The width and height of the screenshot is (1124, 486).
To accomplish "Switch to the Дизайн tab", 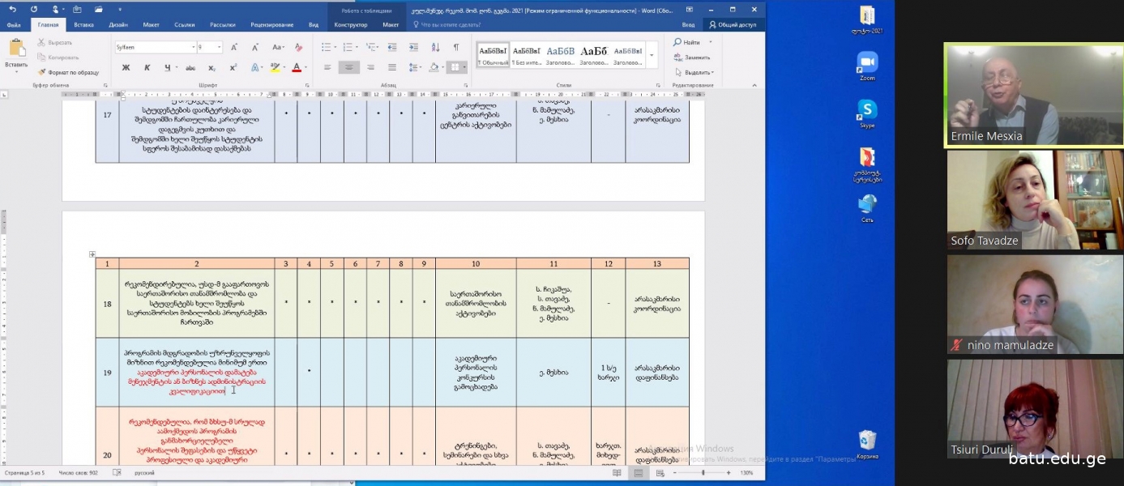I will pyautogui.click(x=118, y=25).
